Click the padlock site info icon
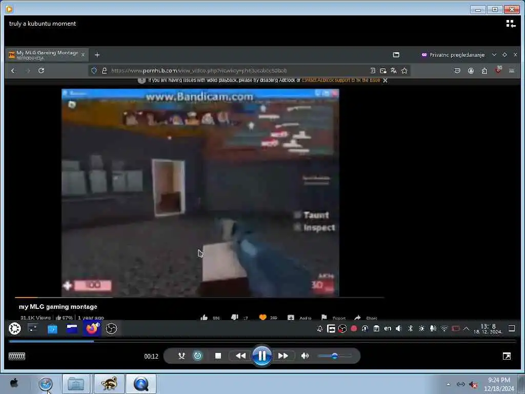The image size is (525, 394). (x=104, y=71)
